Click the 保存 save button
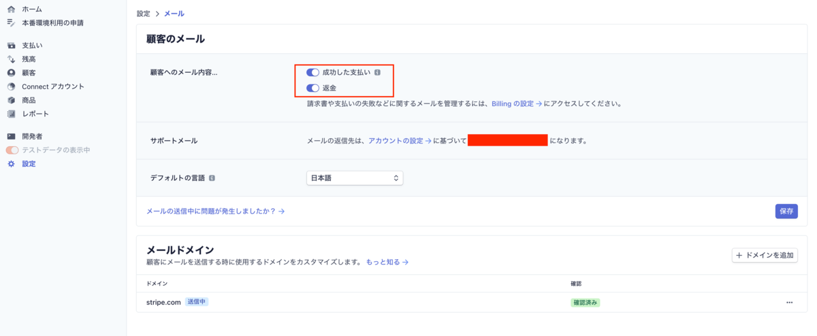Image resolution: width=817 pixels, height=336 pixels. pos(786,211)
